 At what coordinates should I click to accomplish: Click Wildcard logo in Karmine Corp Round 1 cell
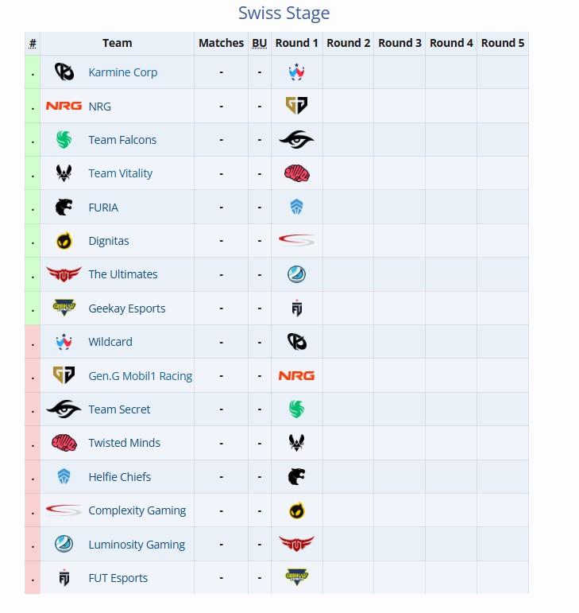click(x=297, y=72)
